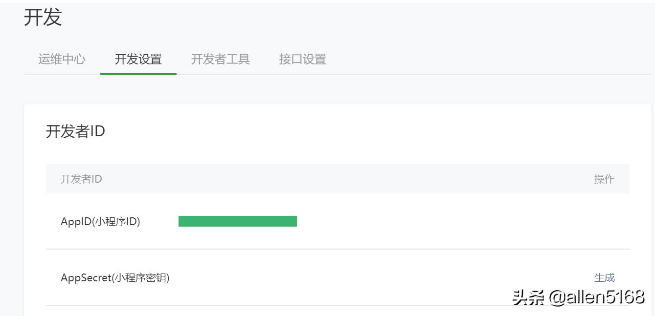
Task: Open the 开发设置 tab
Action: point(138,59)
